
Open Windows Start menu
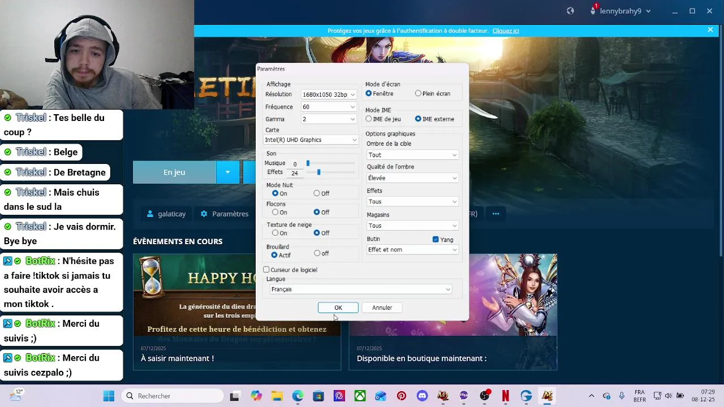tap(109, 396)
